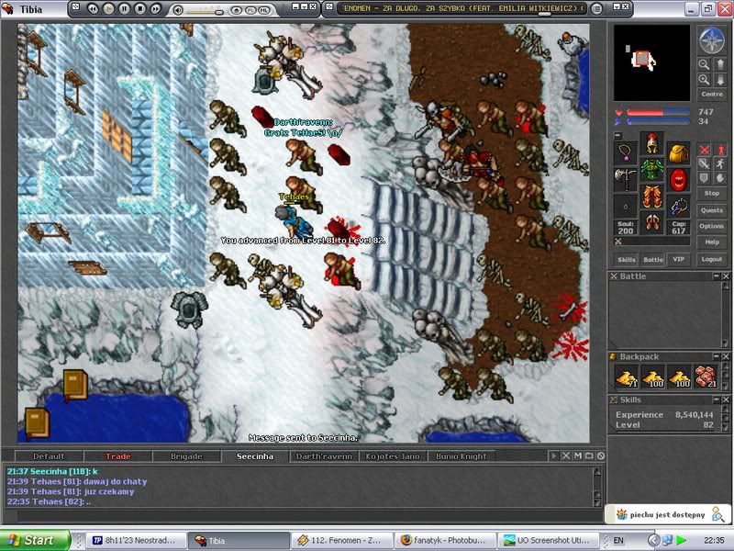Toggle the Skills window button
This screenshot has height=551, width=734.
pos(627,260)
